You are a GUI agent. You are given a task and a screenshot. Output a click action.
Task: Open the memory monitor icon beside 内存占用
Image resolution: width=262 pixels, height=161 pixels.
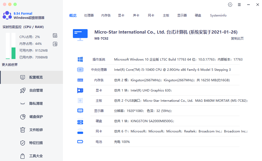click(55, 44)
